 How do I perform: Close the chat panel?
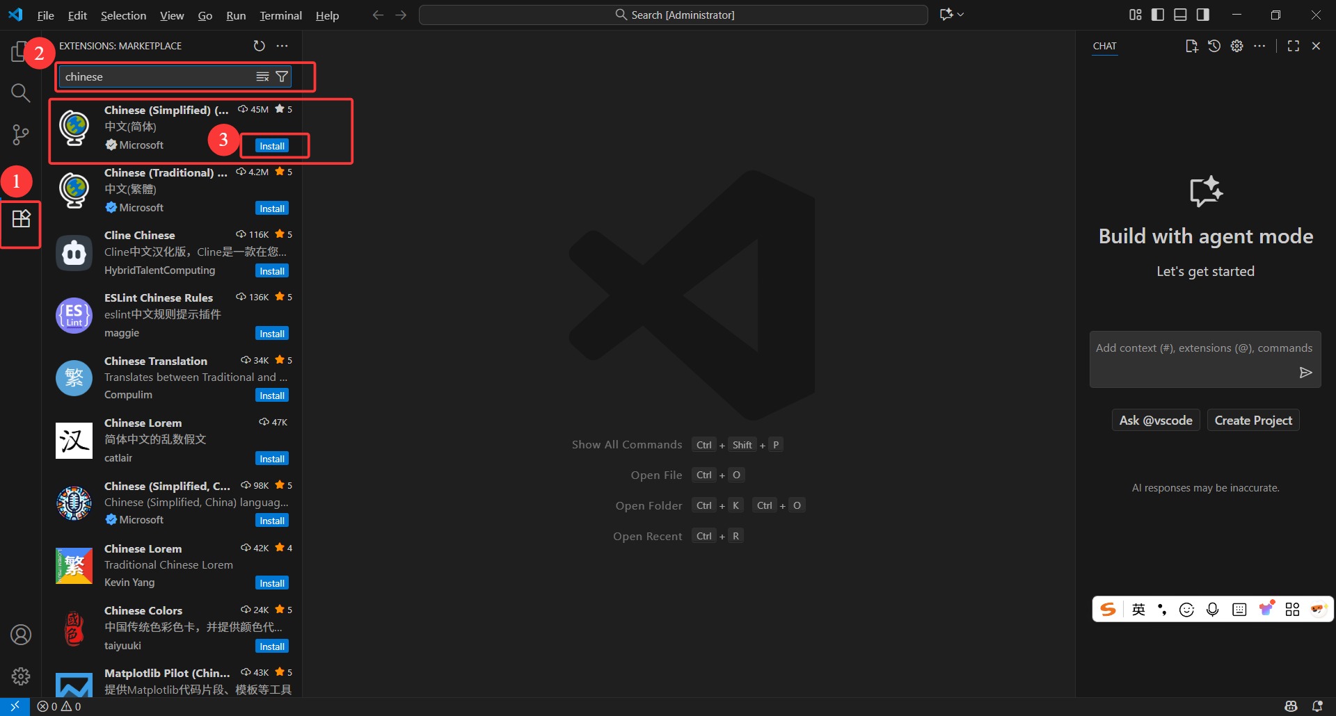[x=1316, y=46]
